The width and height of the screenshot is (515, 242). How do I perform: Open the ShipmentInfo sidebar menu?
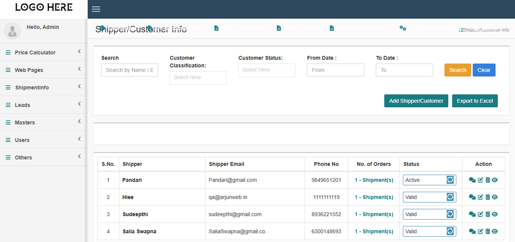[x=43, y=88]
